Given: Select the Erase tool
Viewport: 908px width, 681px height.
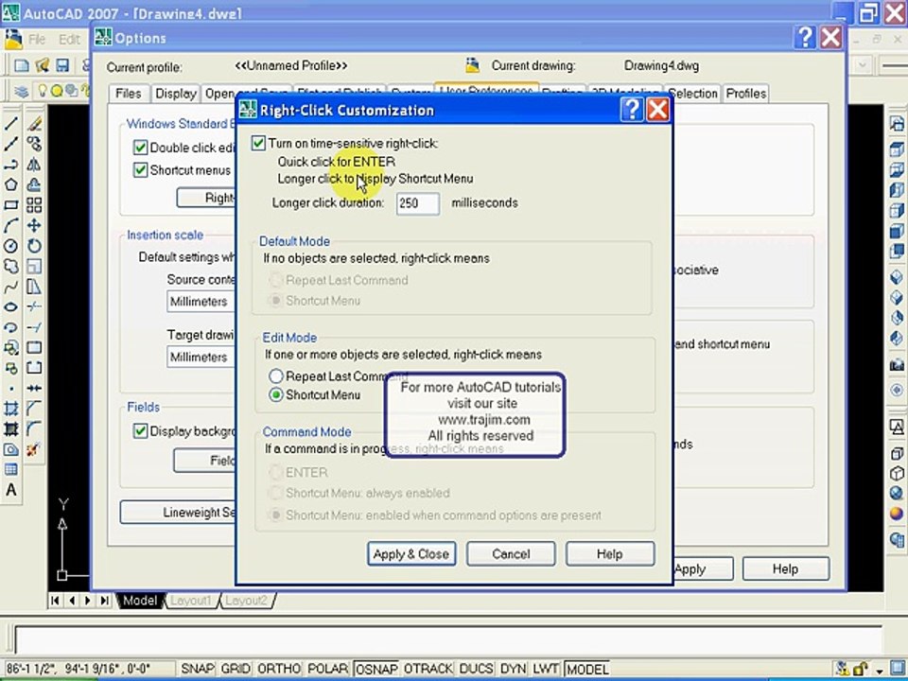Looking at the screenshot, I should (34, 123).
